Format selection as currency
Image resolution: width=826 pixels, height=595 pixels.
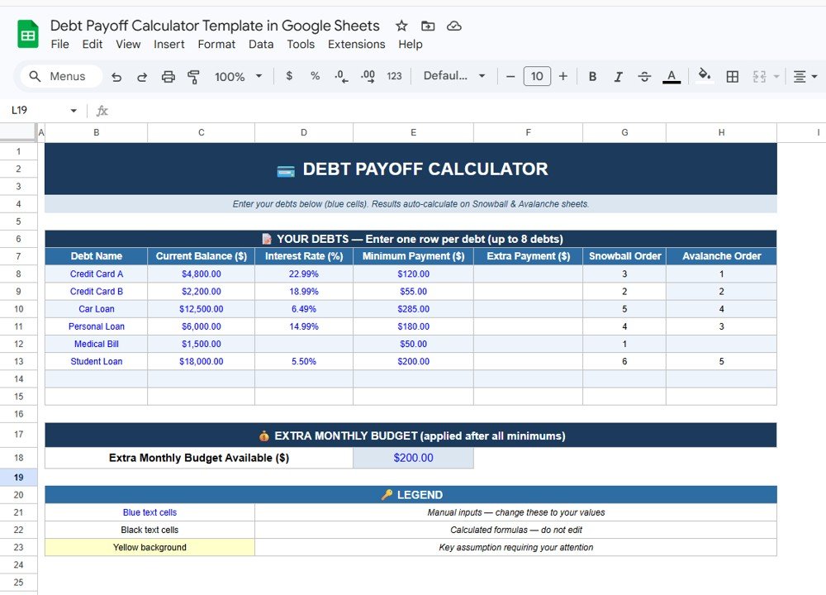pos(291,76)
